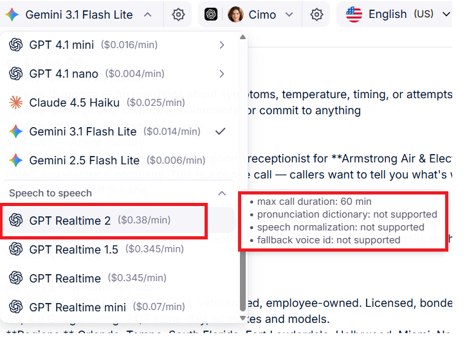Click the "Speech to speech" section label
Image resolution: width=467 pixels, height=337 pixels.
click(50, 193)
